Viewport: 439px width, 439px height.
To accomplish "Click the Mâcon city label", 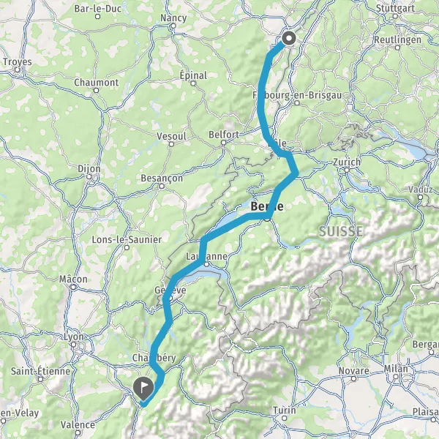I will [73, 279].
